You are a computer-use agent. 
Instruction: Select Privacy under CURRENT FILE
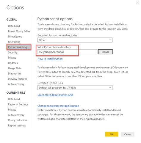(12, 110)
